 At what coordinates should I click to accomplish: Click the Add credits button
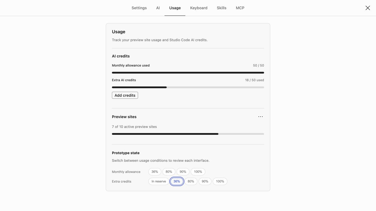click(x=125, y=95)
